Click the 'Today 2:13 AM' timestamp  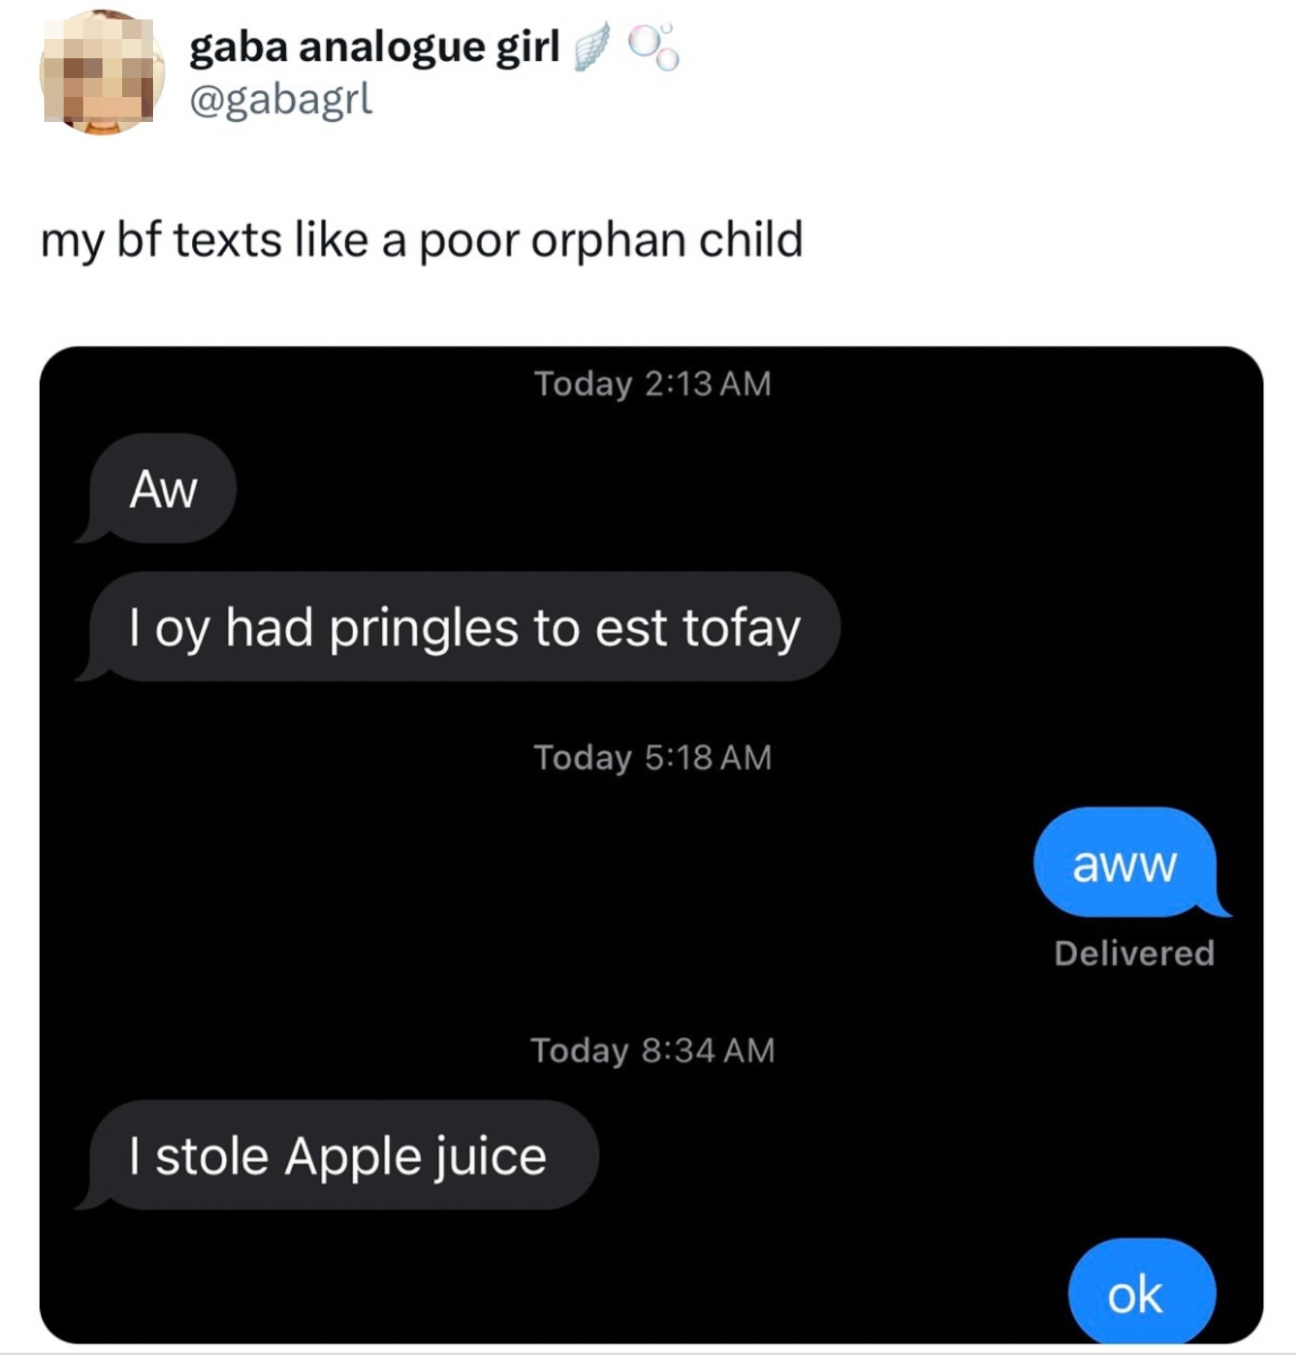tap(651, 384)
